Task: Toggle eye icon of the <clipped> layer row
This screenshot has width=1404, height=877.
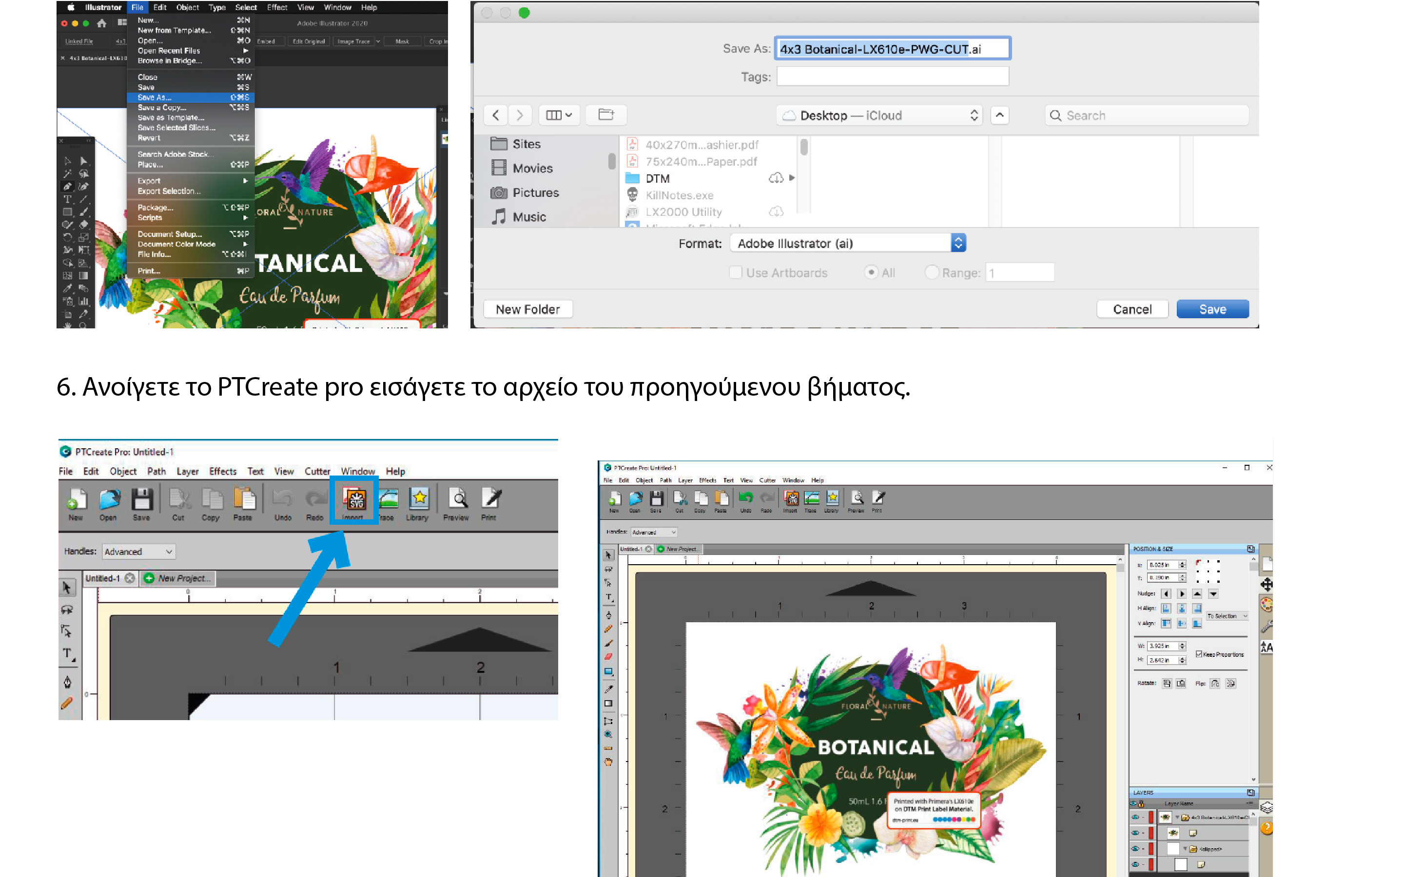Action: (x=1135, y=849)
